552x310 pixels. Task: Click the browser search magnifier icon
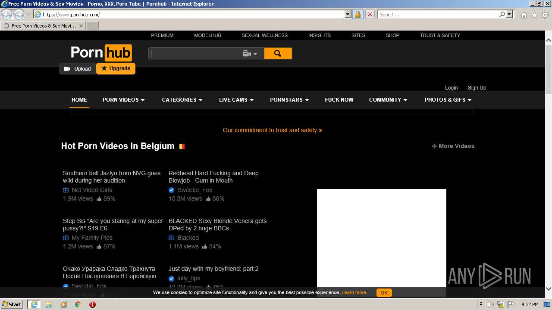[502, 14]
